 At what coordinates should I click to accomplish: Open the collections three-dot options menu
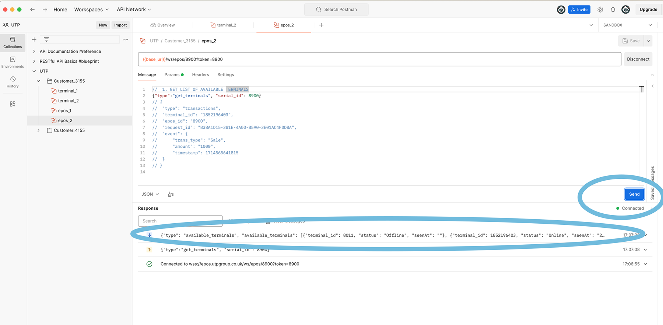pyautogui.click(x=126, y=39)
